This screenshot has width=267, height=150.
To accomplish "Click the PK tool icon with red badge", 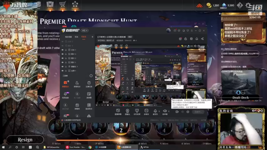I will [65, 116].
